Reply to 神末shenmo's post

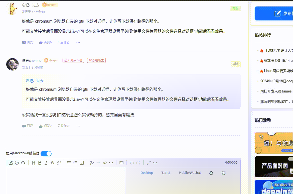tap(28, 126)
